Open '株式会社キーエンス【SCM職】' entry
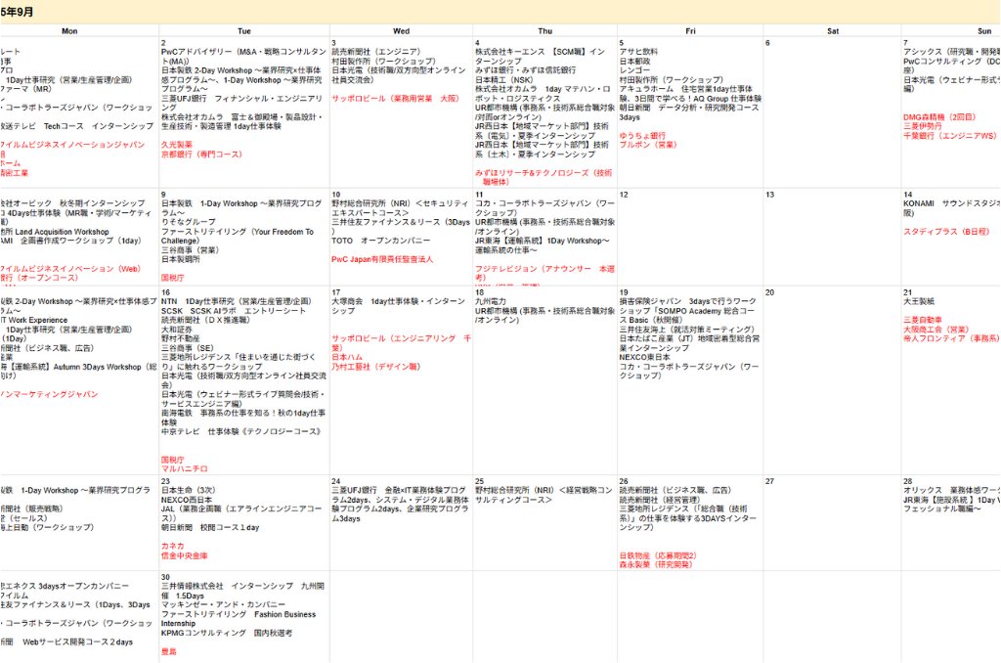1001x663 pixels. pyautogui.click(x=540, y=56)
